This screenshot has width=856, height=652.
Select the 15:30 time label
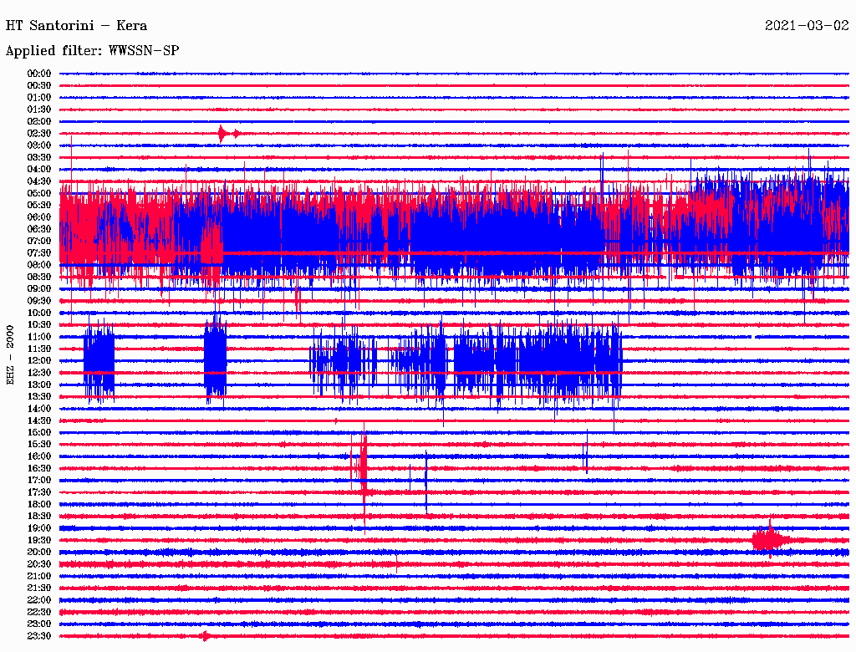[39, 444]
